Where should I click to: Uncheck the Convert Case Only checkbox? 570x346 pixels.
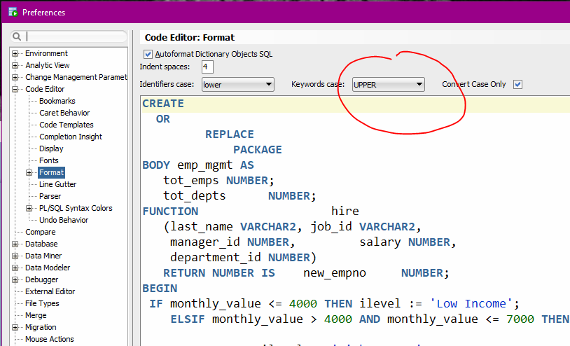coord(518,85)
